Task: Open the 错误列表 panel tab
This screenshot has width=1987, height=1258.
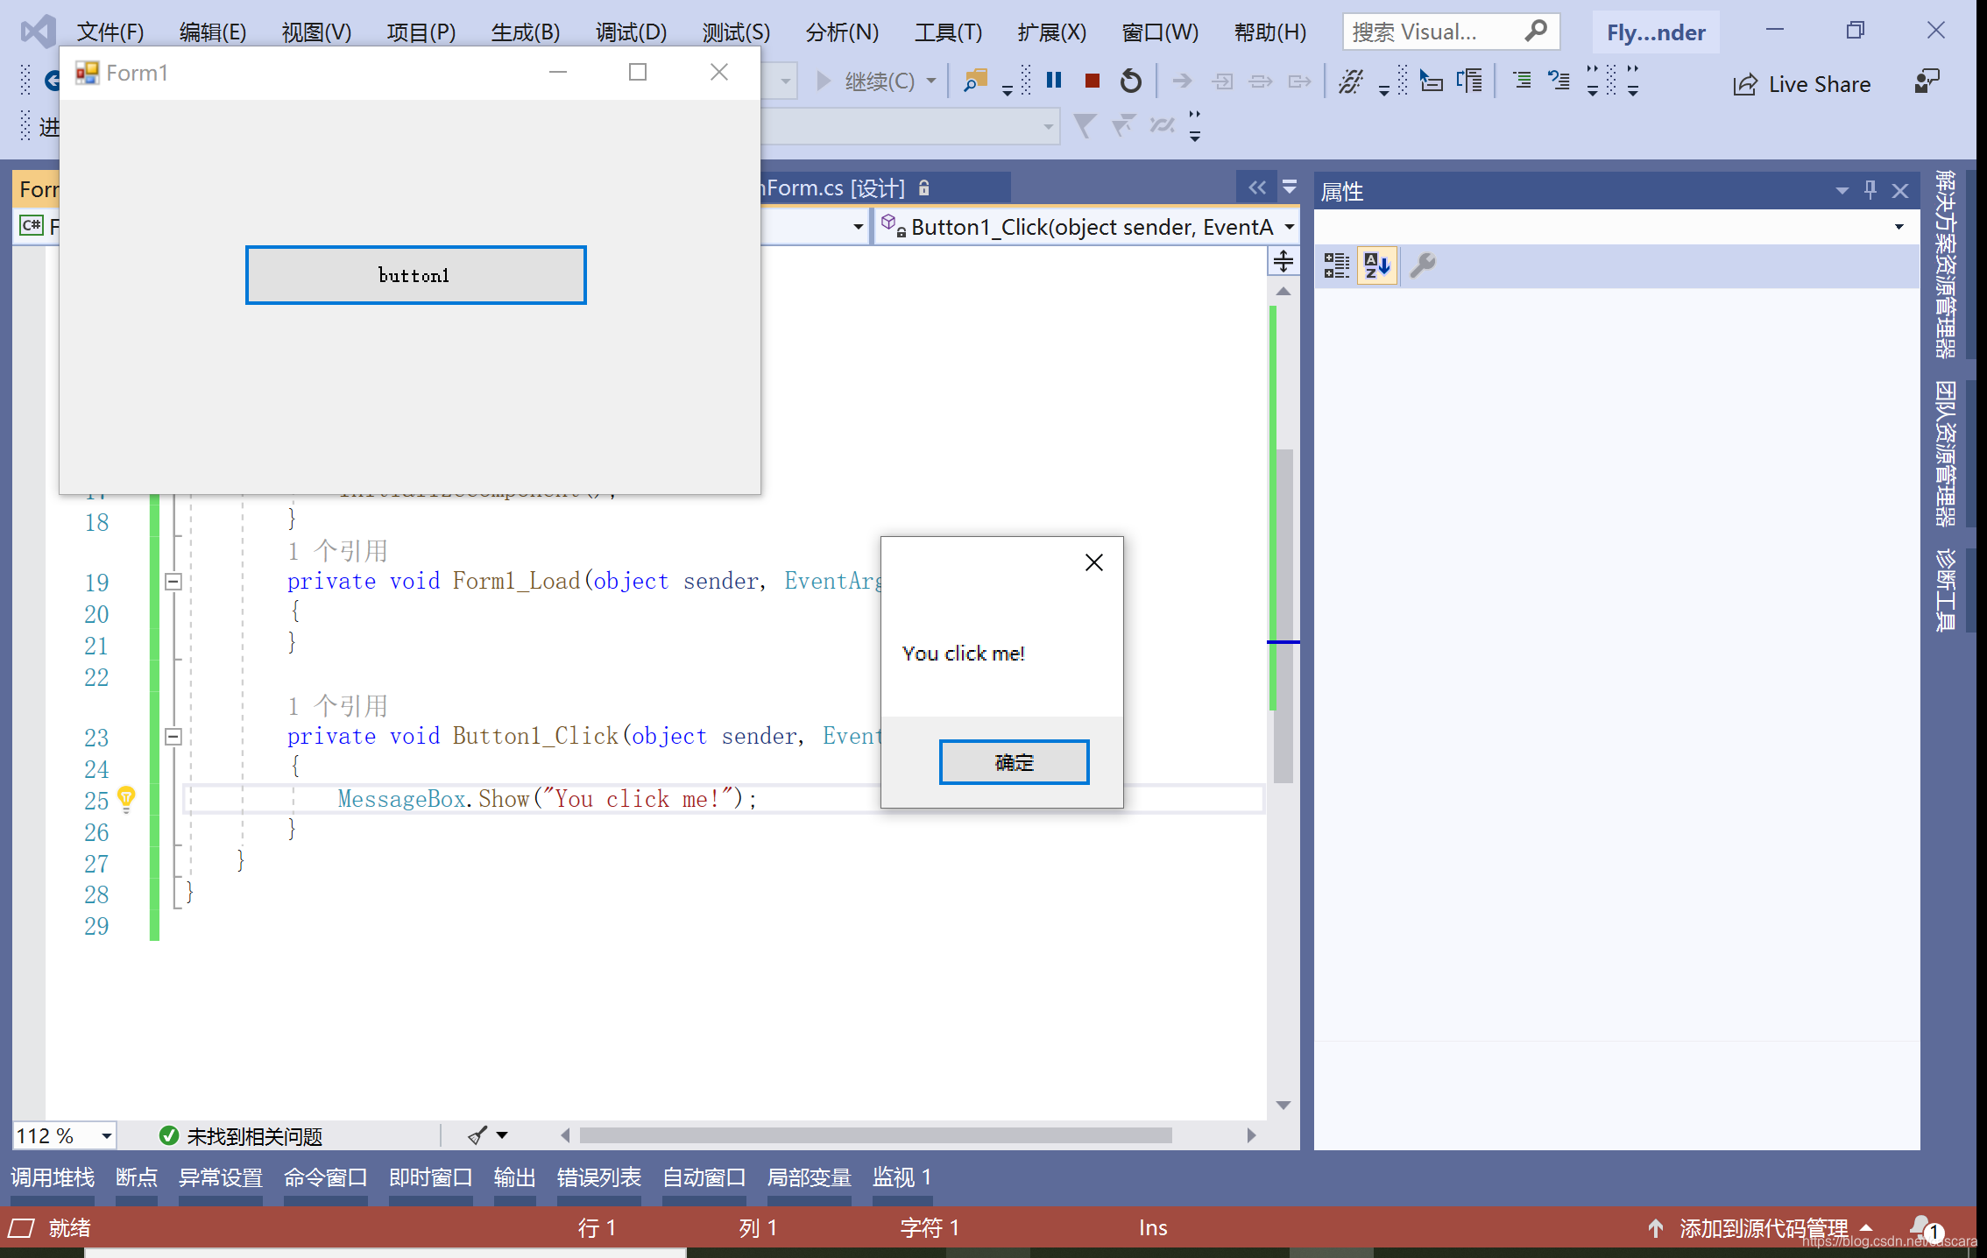Action: click(x=599, y=1177)
